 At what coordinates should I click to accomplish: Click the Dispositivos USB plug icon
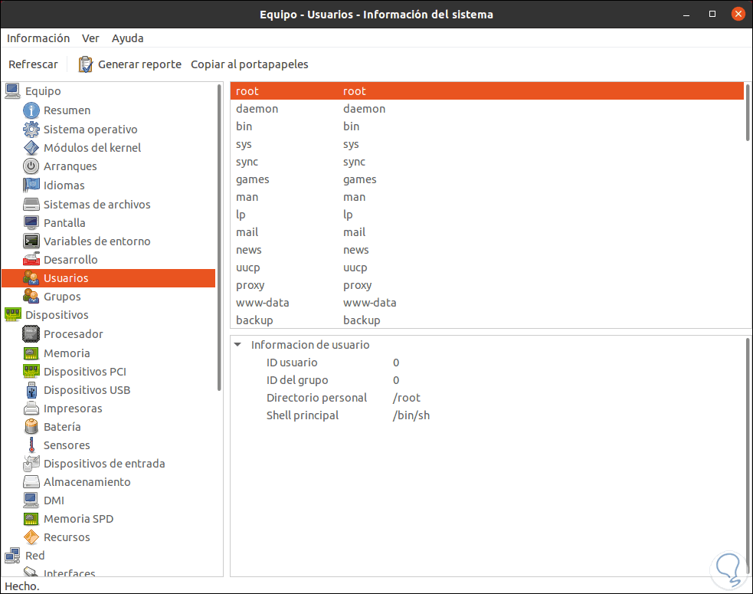click(x=31, y=390)
